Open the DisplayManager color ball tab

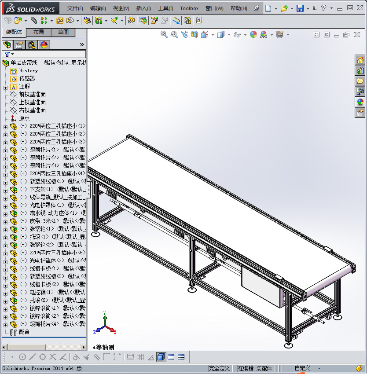click(44, 44)
